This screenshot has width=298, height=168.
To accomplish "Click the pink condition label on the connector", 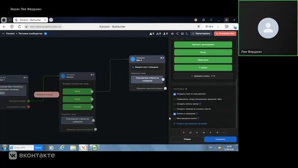I will [x=47, y=94].
